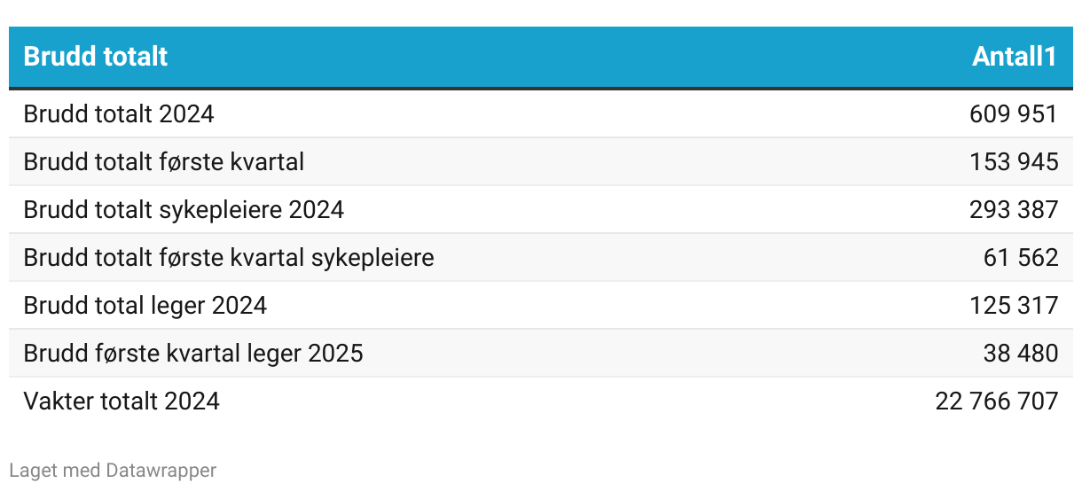Select the 'Vakter totalt 2024' row label

point(122,401)
